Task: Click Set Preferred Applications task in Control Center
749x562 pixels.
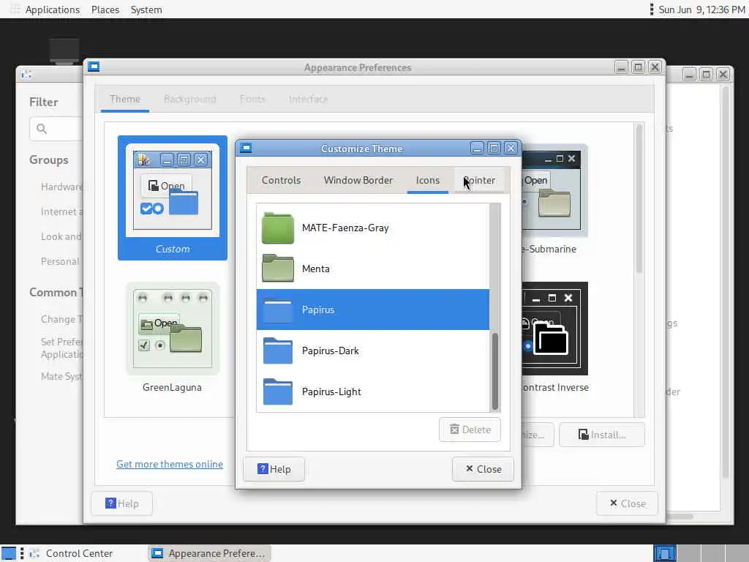Action: coord(61,348)
